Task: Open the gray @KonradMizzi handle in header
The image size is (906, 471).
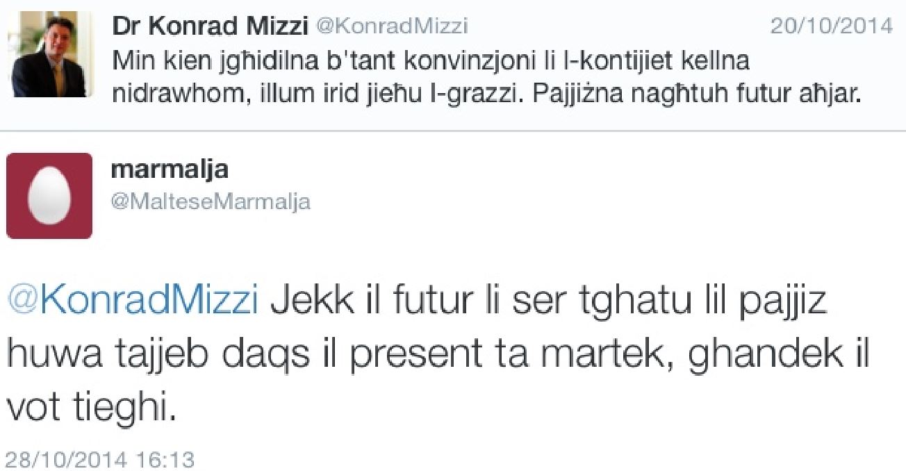Action: tap(392, 26)
